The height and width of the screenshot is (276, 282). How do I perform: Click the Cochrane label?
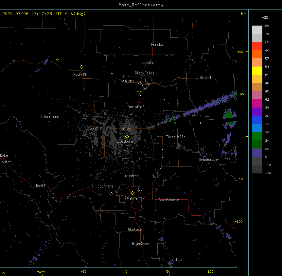105,186
